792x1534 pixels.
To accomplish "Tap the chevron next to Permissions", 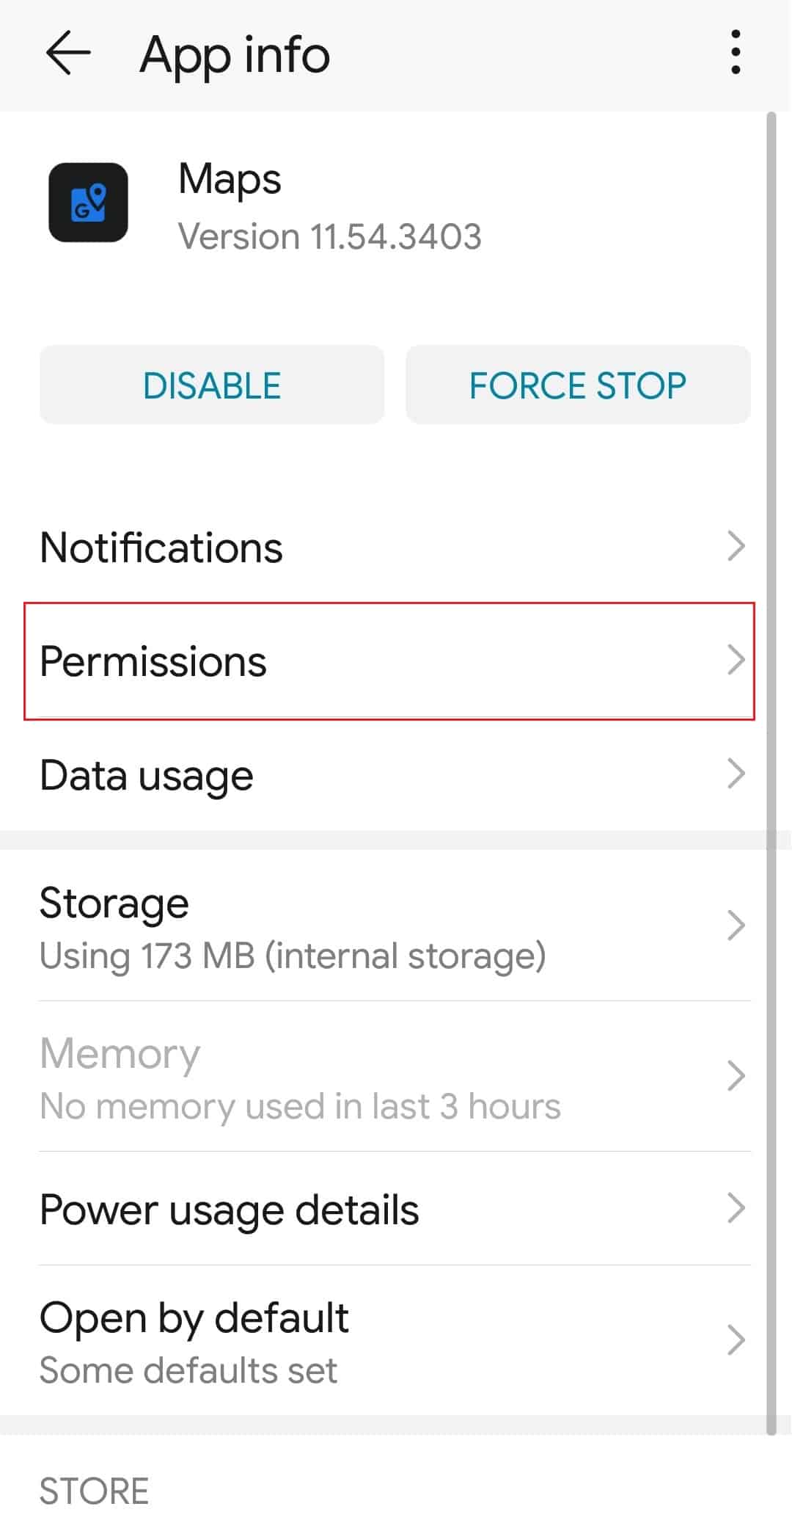I will point(736,660).
